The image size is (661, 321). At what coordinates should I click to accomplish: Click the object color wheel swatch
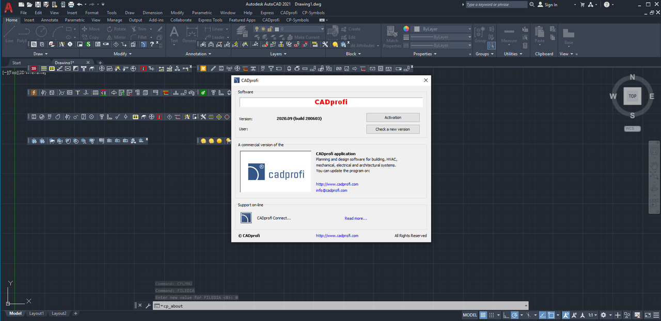point(406,29)
